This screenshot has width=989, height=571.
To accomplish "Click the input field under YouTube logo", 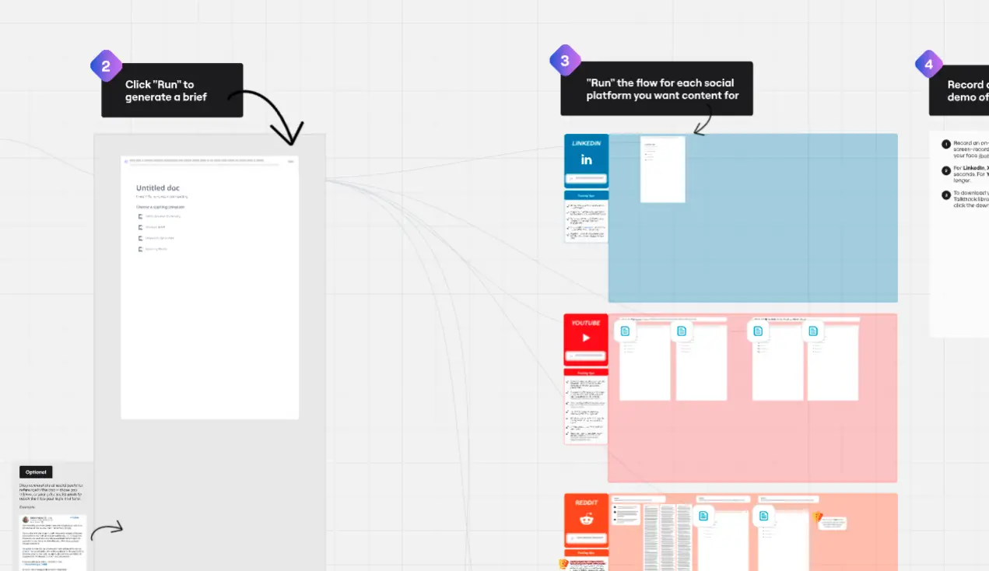I will pos(586,356).
